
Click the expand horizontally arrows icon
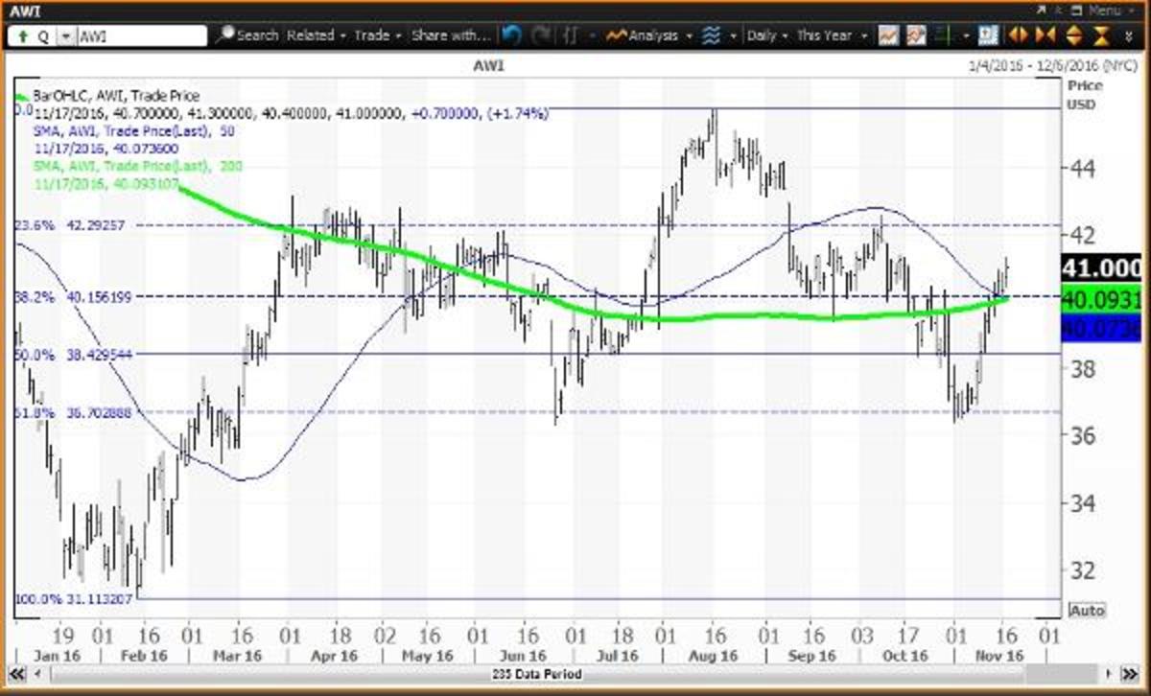coord(1018,35)
